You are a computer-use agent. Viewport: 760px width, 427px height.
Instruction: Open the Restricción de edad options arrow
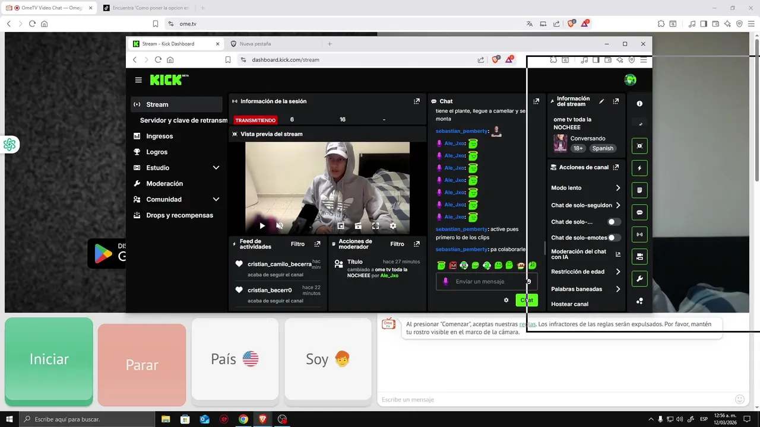coord(617,272)
